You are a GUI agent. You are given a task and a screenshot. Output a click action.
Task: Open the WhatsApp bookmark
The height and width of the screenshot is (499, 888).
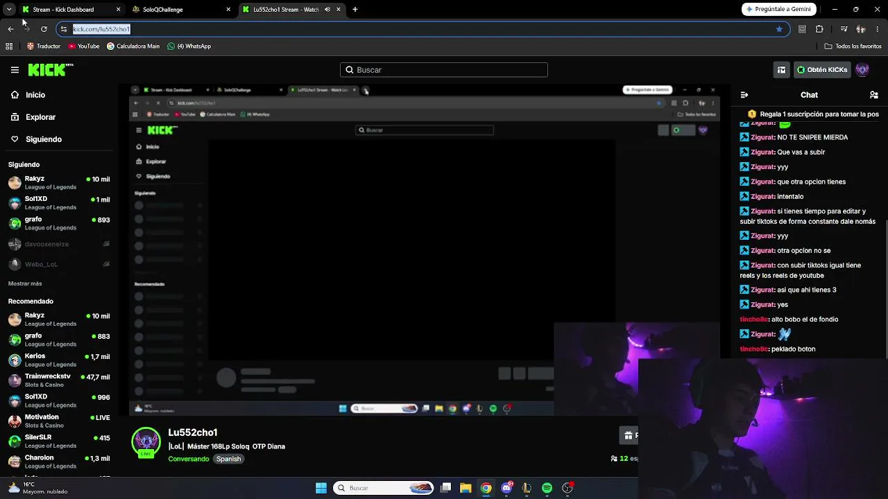coord(189,46)
